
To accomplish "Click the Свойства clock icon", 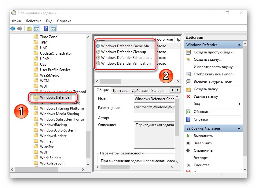I will [189, 165].
